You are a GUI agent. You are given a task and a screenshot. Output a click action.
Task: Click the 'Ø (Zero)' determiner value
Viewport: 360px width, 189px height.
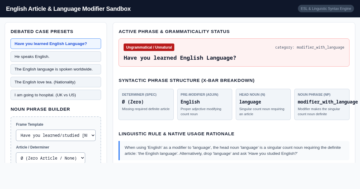pyautogui.click(x=133, y=102)
